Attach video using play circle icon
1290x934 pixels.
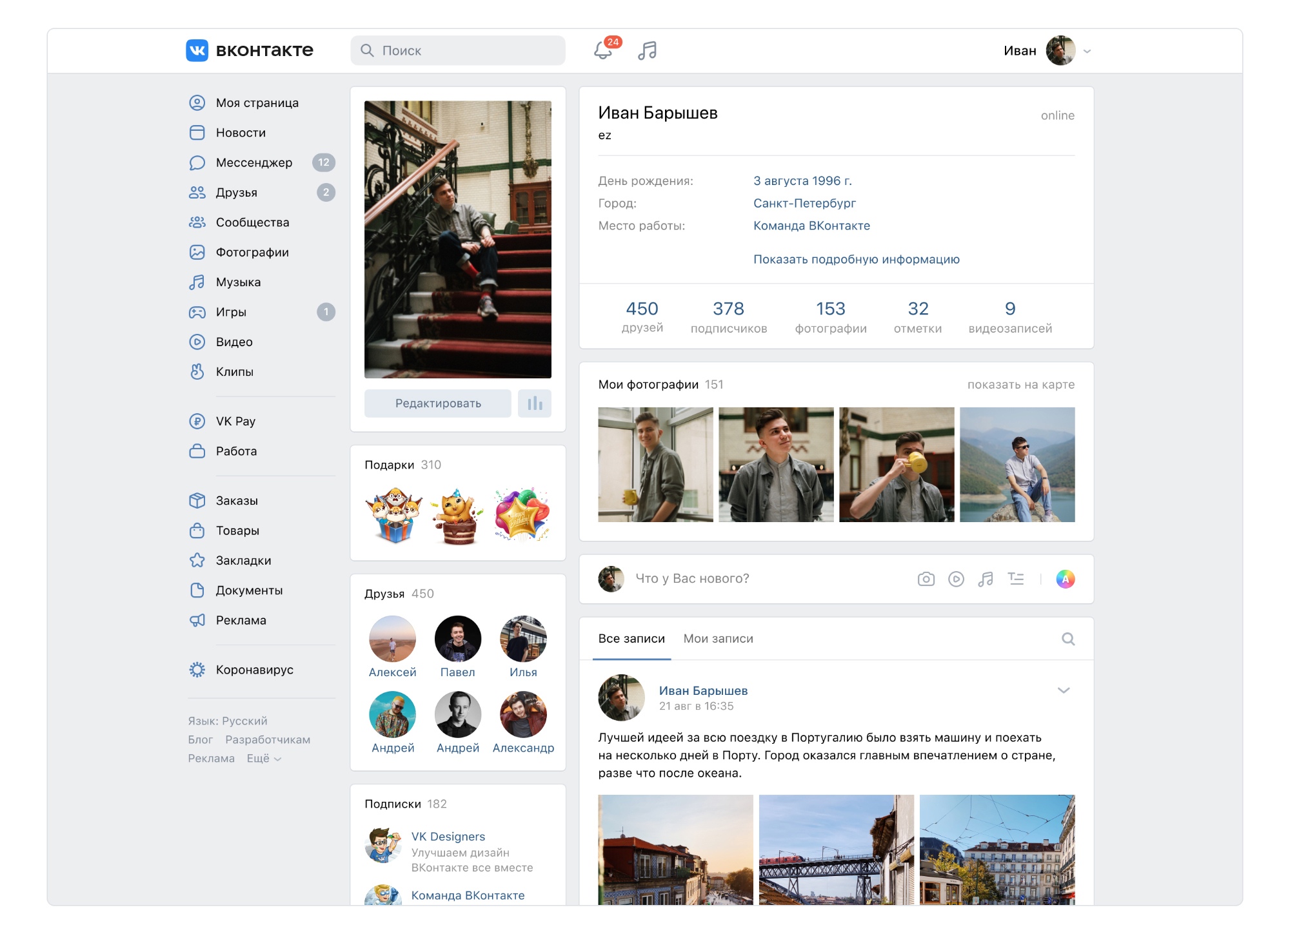(x=956, y=579)
